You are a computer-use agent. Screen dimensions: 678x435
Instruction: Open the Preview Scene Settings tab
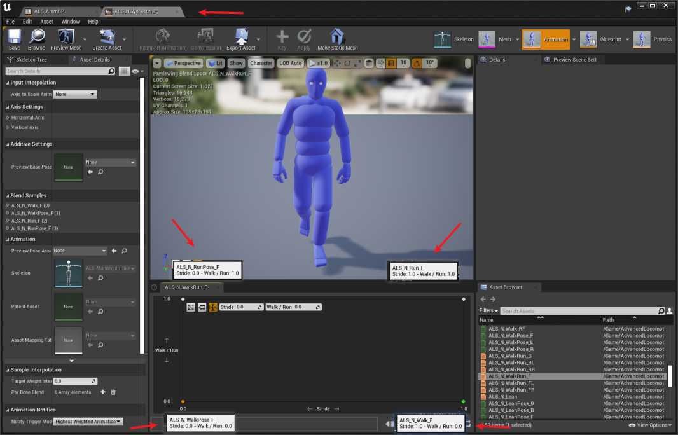[575, 60]
